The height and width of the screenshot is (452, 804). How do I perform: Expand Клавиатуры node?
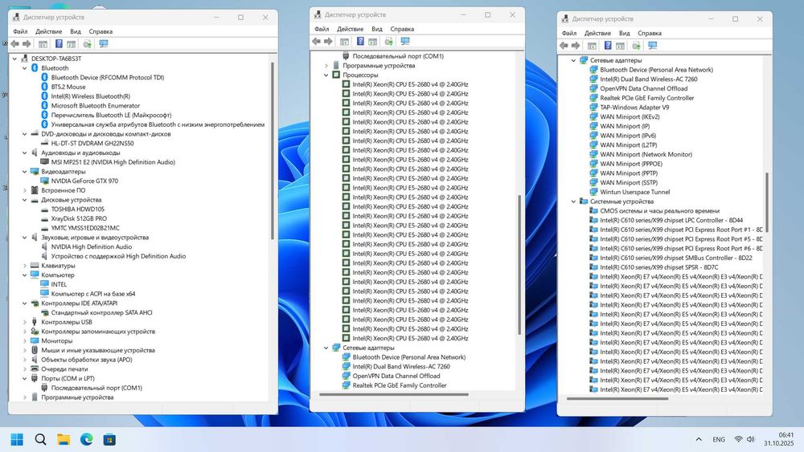coord(25,266)
